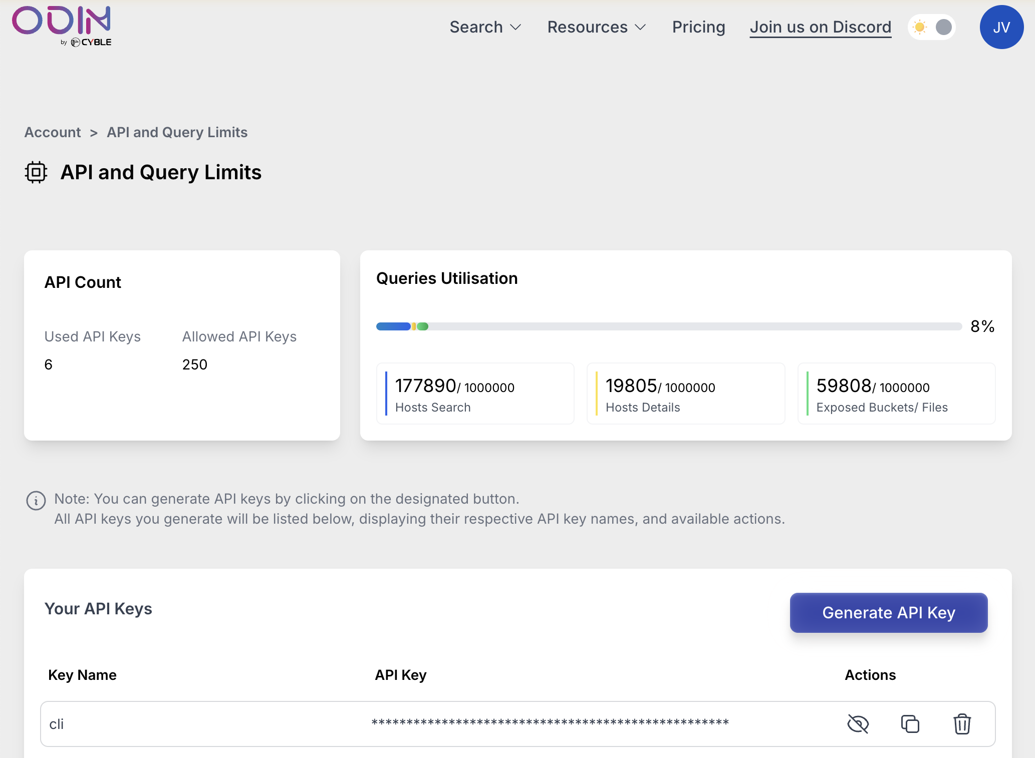Toggle dark mode switch
This screenshot has height=758, width=1035.
[x=932, y=27]
